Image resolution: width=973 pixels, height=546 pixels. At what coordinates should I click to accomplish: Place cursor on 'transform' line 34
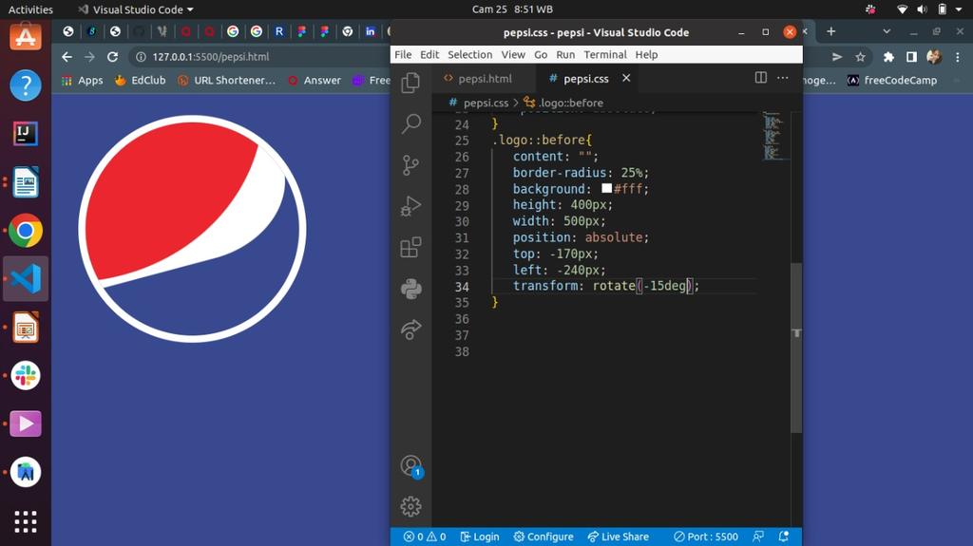coord(605,286)
